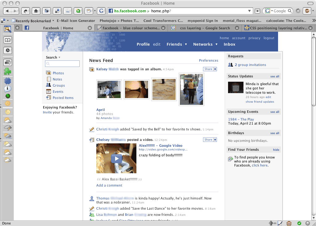Screen dimensions: 316x226
Task: Open the Profile menu item
Action: pos(143,44)
